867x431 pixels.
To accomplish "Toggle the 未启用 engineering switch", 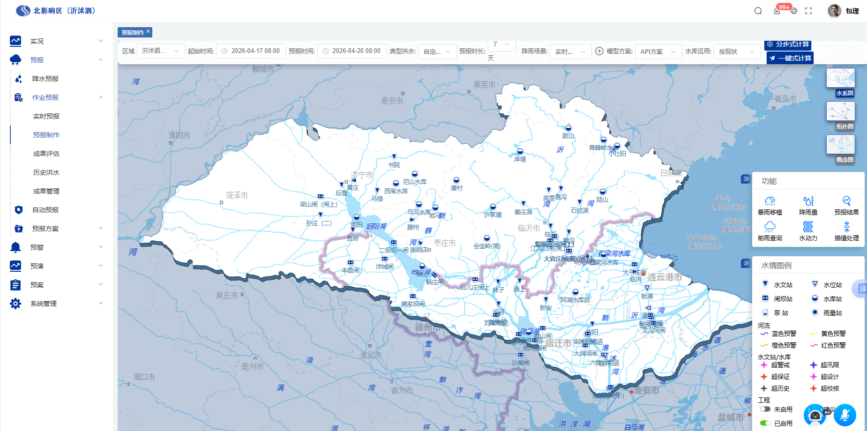I will (x=765, y=409).
